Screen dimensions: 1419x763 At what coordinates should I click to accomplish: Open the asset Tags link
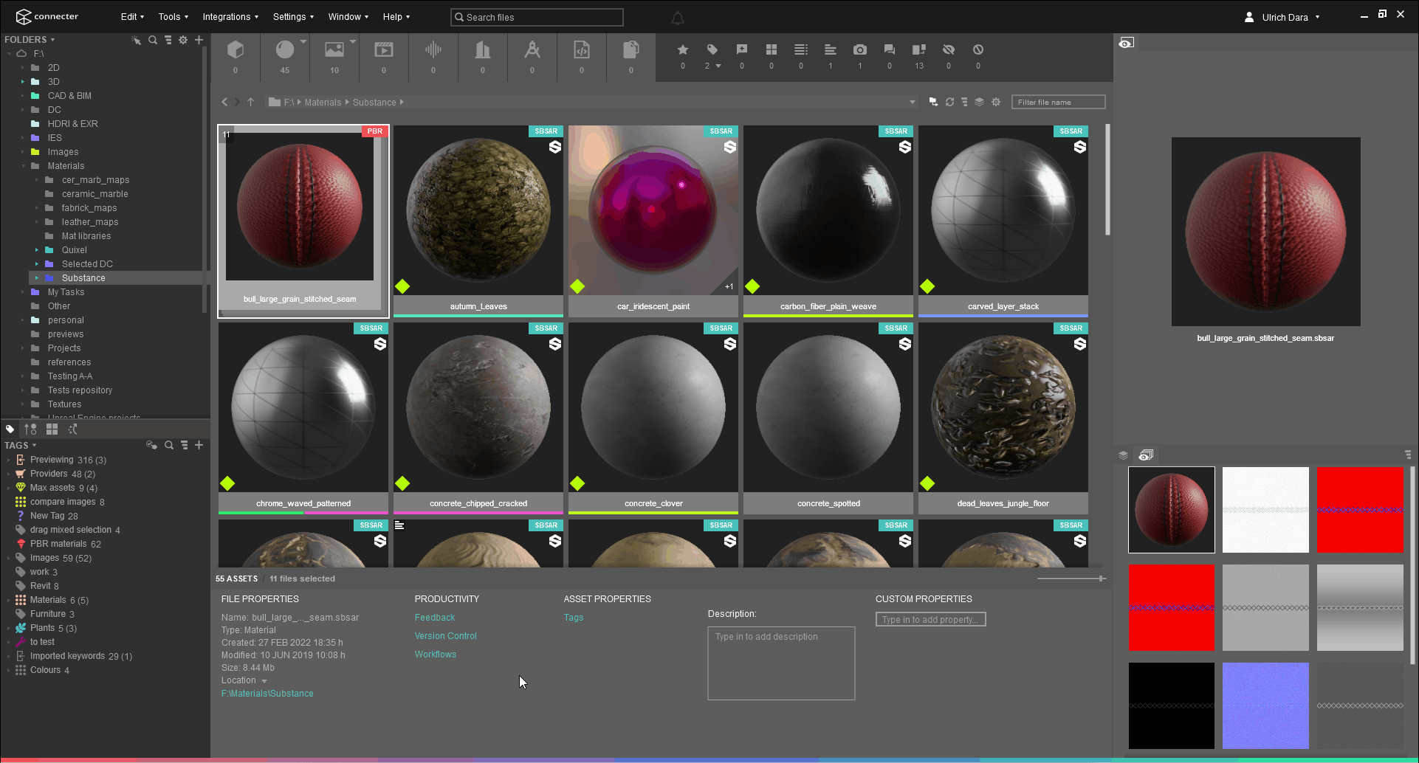574,618
